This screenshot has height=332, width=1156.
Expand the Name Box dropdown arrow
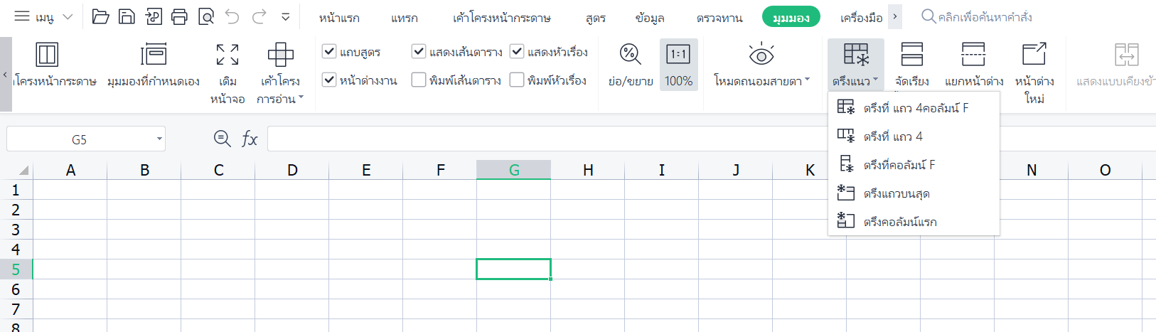tap(159, 139)
